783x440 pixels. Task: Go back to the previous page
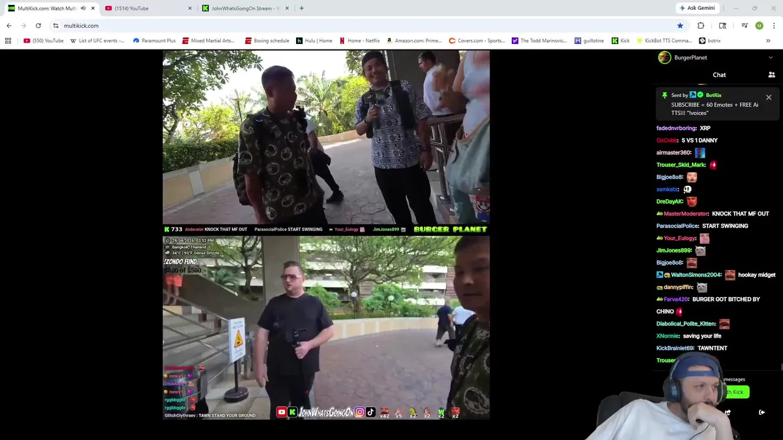tap(9, 26)
